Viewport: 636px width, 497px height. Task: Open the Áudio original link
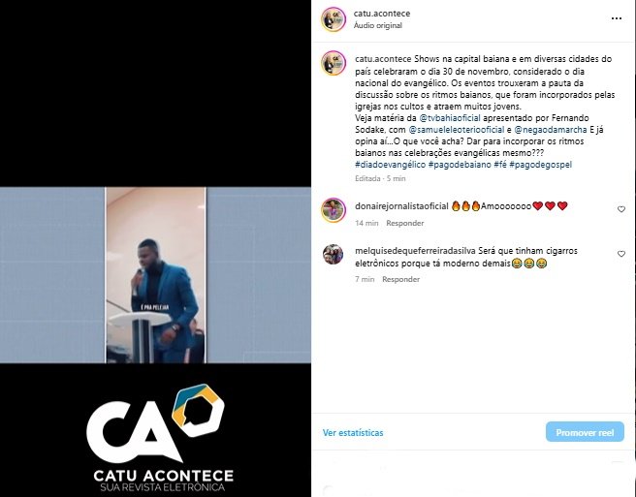tap(378, 25)
